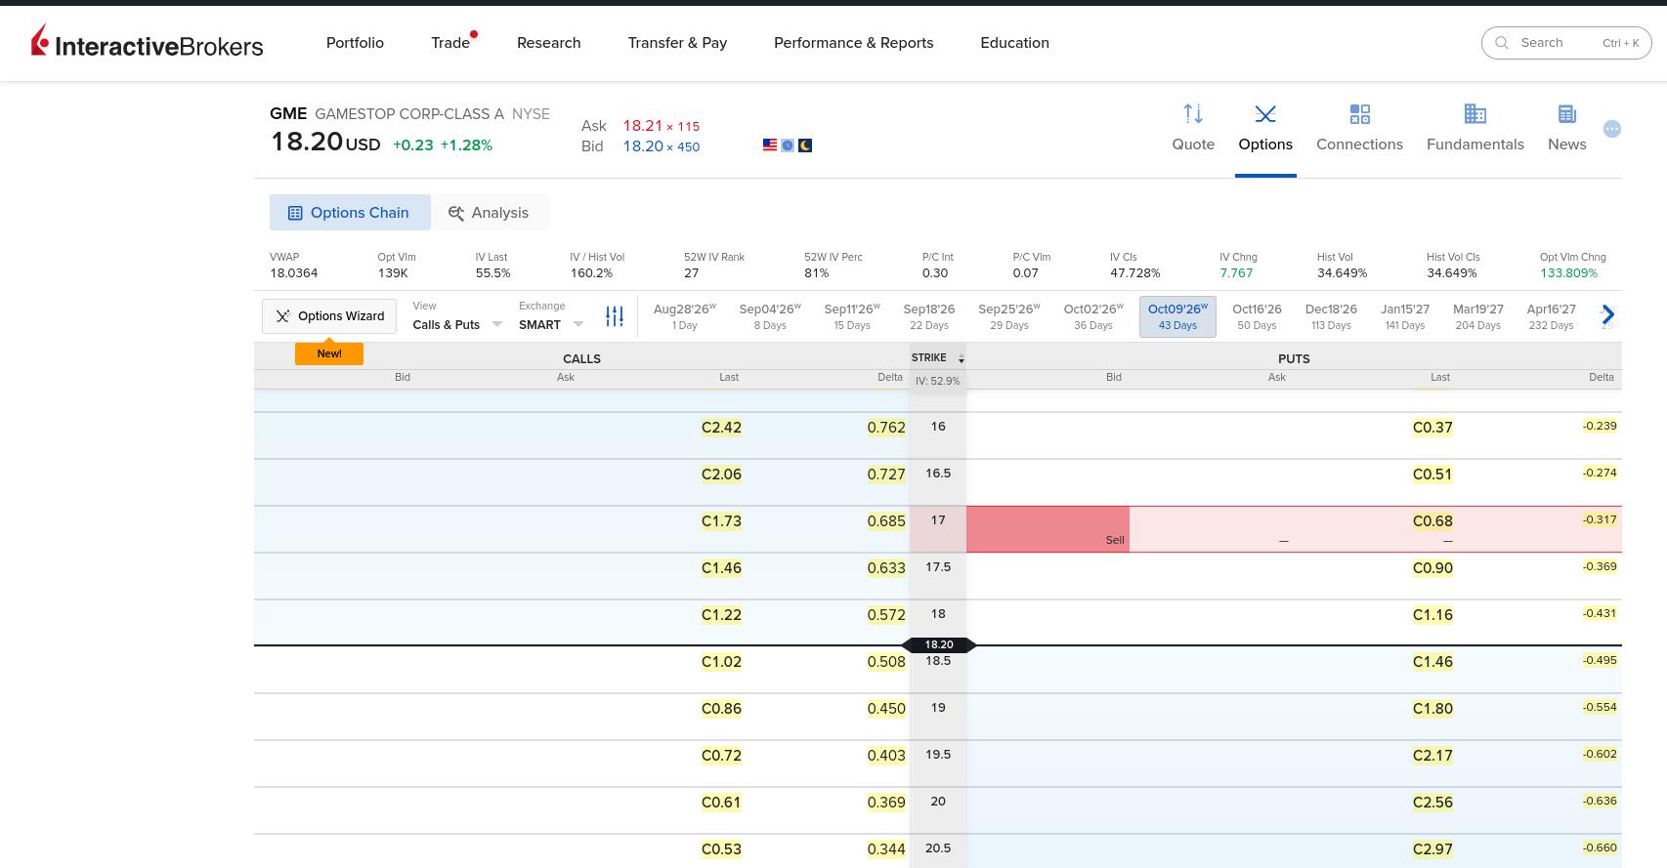Click the GME ticker symbol
Image resolution: width=1667 pixels, height=868 pixels.
tap(288, 114)
